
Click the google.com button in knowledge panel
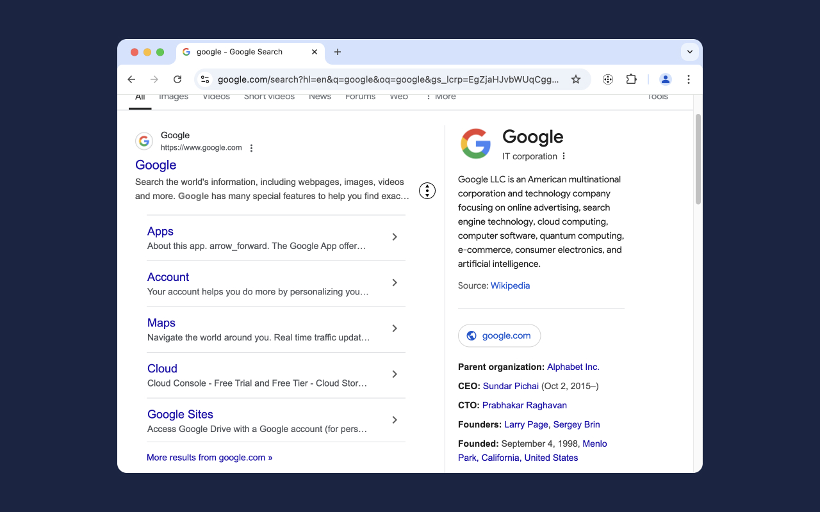pyautogui.click(x=499, y=335)
